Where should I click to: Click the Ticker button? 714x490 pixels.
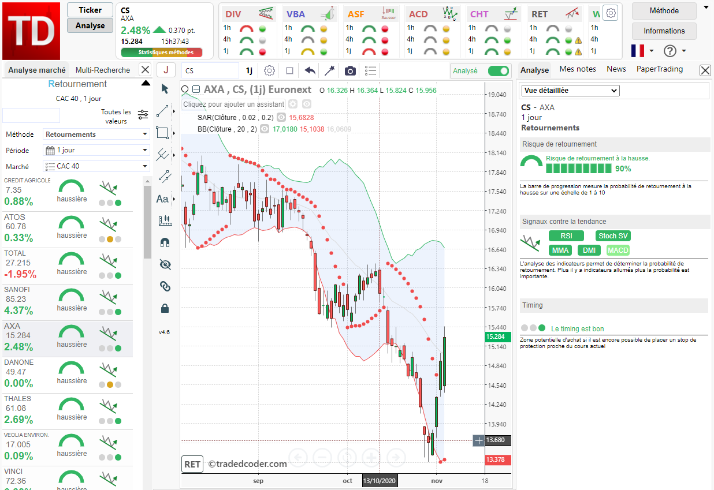pos(90,10)
